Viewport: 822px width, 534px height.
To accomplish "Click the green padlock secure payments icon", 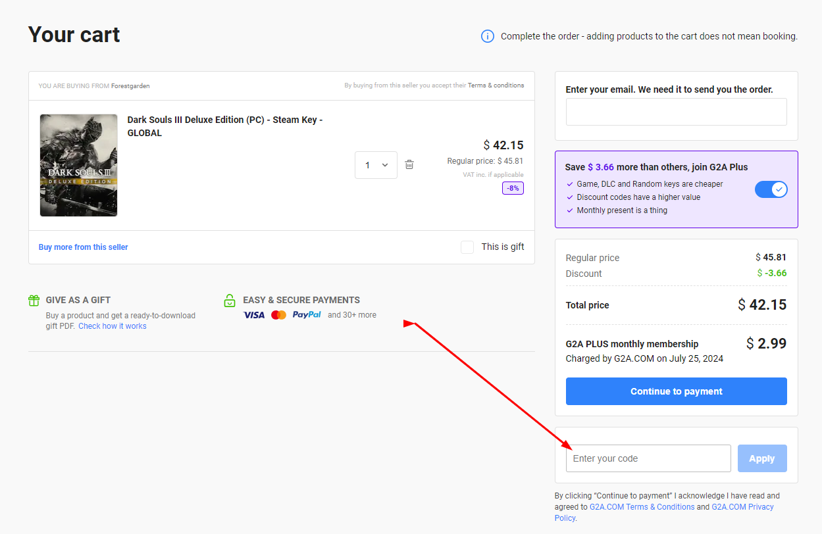I will click(x=230, y=301).
